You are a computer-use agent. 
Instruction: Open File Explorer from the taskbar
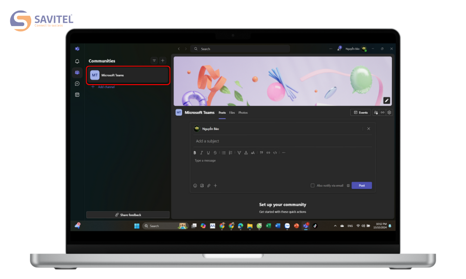250,226
